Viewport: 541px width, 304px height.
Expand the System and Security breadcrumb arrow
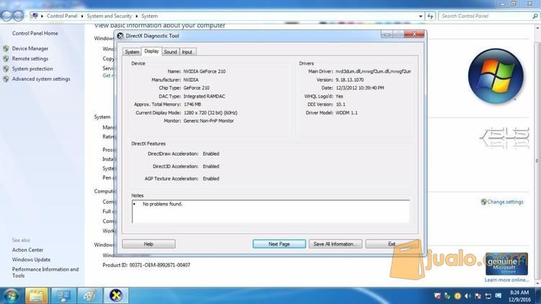point(138,16)
